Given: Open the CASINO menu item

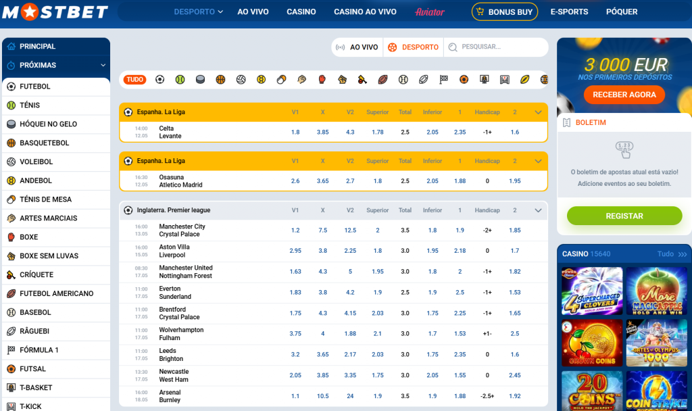Looking at the screenshot, I should pos(301,12).
